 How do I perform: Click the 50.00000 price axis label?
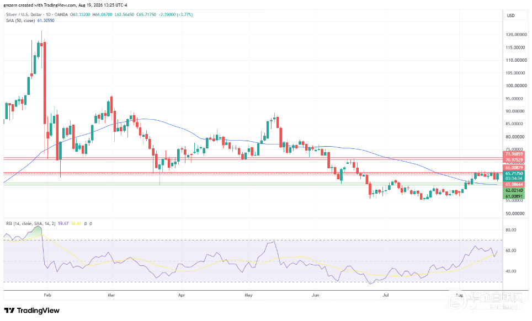coord(516,213)
